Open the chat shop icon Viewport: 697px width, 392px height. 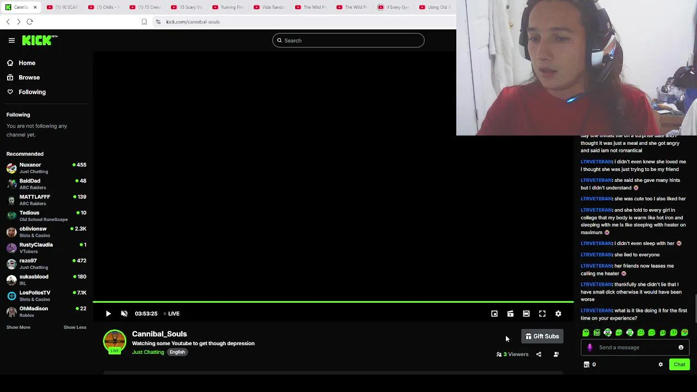pos(586,365)
